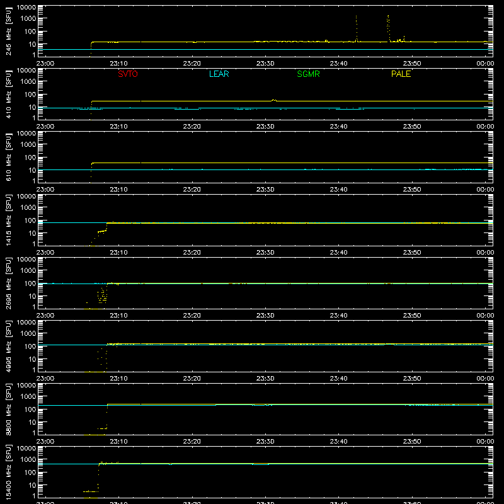
Task: Click the yellow PALE station legend label
Action: click(x=401, y=74)
